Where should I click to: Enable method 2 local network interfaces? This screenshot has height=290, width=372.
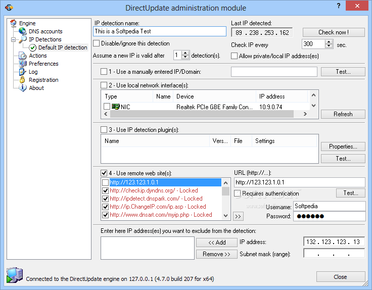click(104, 85)
